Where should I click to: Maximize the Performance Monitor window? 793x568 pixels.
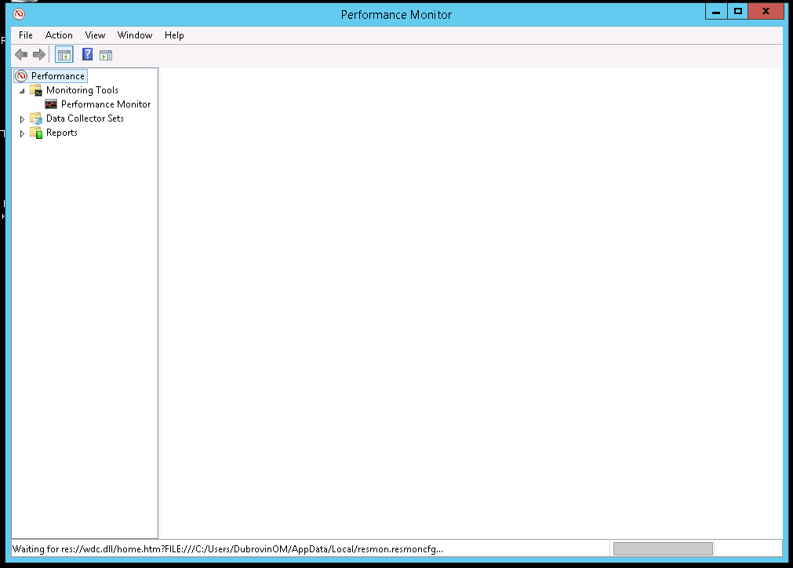click(x=738, y=12)
